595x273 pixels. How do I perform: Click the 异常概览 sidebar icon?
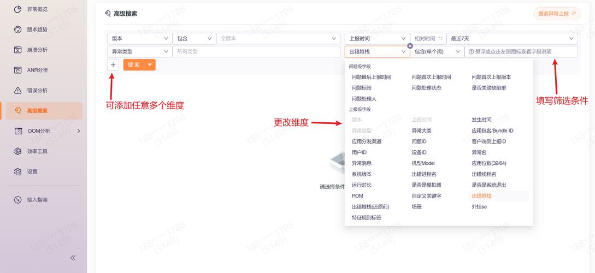17,9
